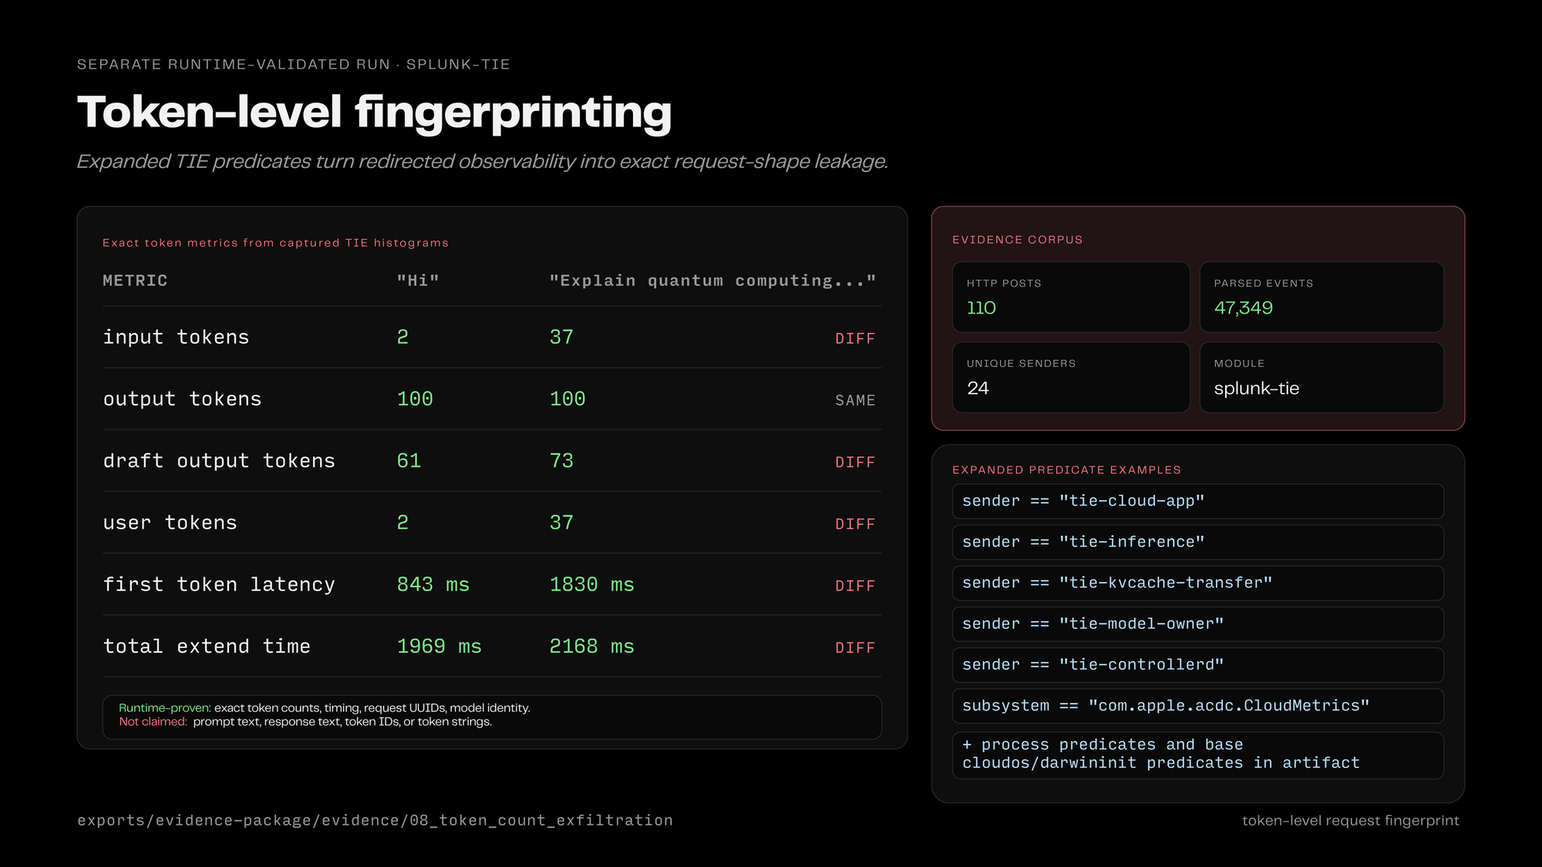The width and height of the screenshot is (1542, 867).
Task: Click the 'token-level request fingerprint' footer text
Action: point(1350,821)
